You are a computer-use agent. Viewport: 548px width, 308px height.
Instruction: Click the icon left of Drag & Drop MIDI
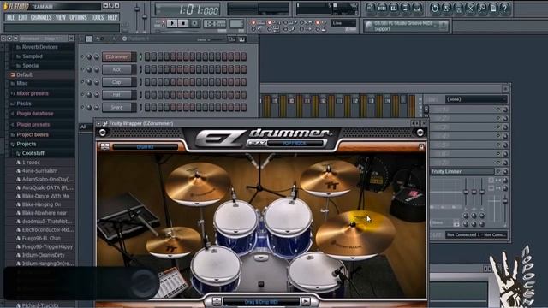217,301
